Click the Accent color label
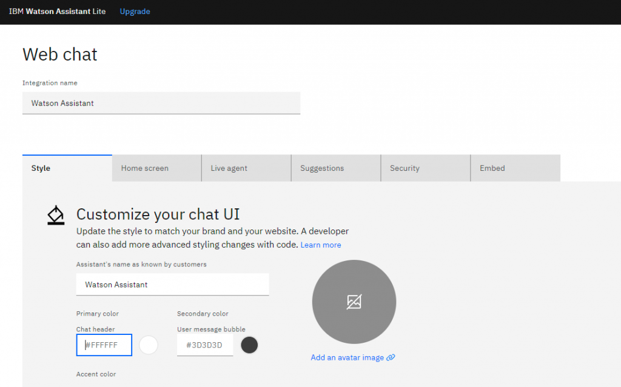Viewport: 621px width, 387px height. 96,374
